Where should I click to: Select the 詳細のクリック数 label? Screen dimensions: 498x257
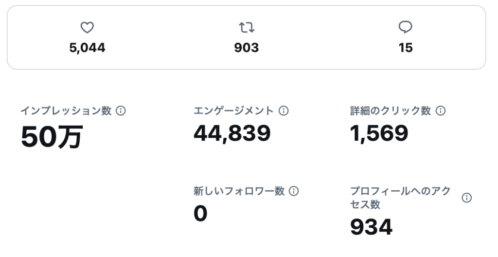click(x=391, y=111)
